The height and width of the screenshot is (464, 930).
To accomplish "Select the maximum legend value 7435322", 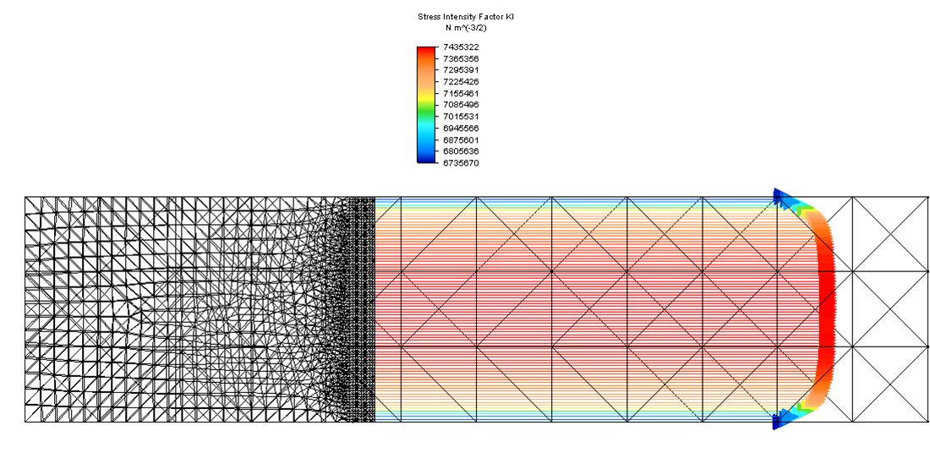I will [461, 47].
